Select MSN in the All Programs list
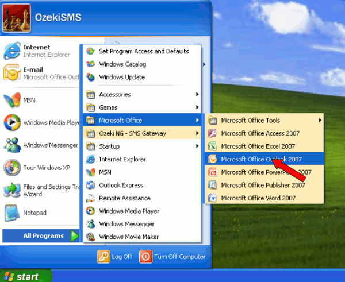Screen dimensions: 345x282 [142, 172]
